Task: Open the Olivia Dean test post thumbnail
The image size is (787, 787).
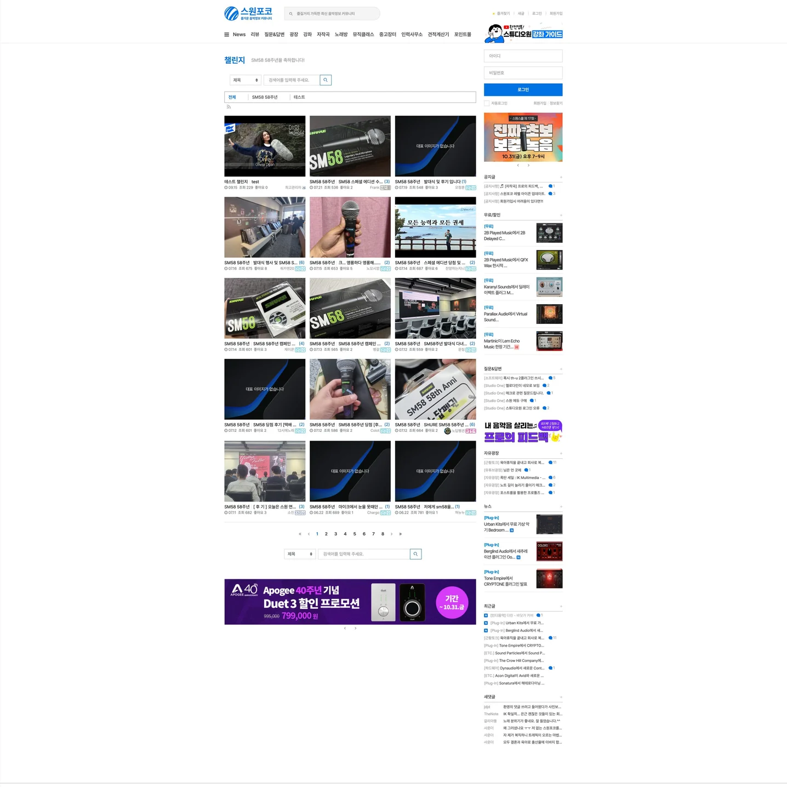Action: [x=265, y=146]
